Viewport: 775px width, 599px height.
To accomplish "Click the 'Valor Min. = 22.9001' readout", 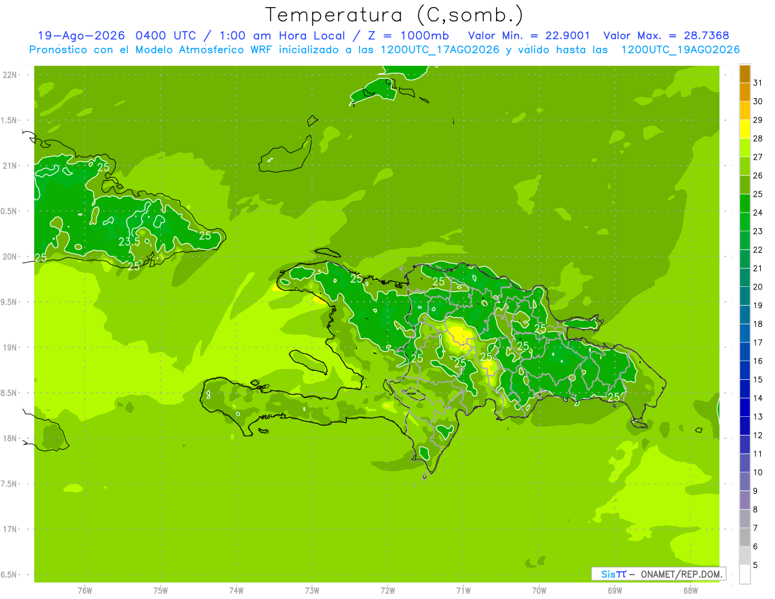I will coord(529,36).
